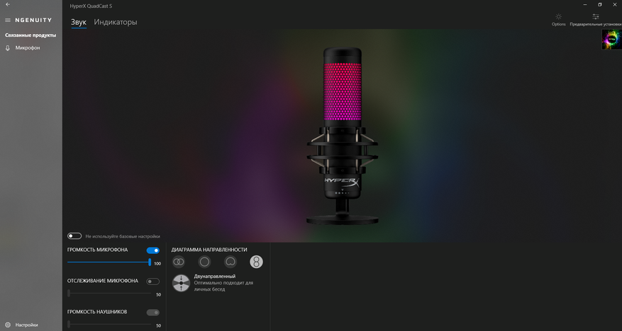Image resolution: width=622 pixels, height=331 pixels.
Task: Click the Отслеживание микрофона slider
Action: pos(109,293)
